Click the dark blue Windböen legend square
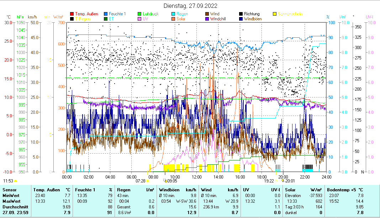This screenshot has height=218, width=380. pos(241,19)
